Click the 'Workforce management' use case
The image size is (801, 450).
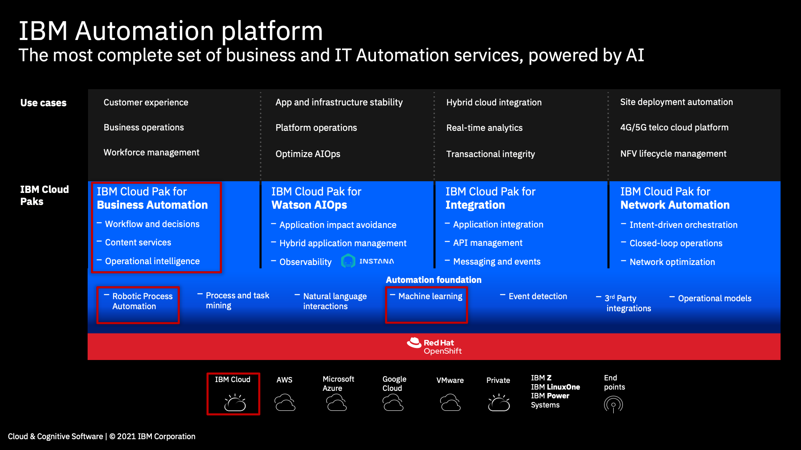[151, 152]
